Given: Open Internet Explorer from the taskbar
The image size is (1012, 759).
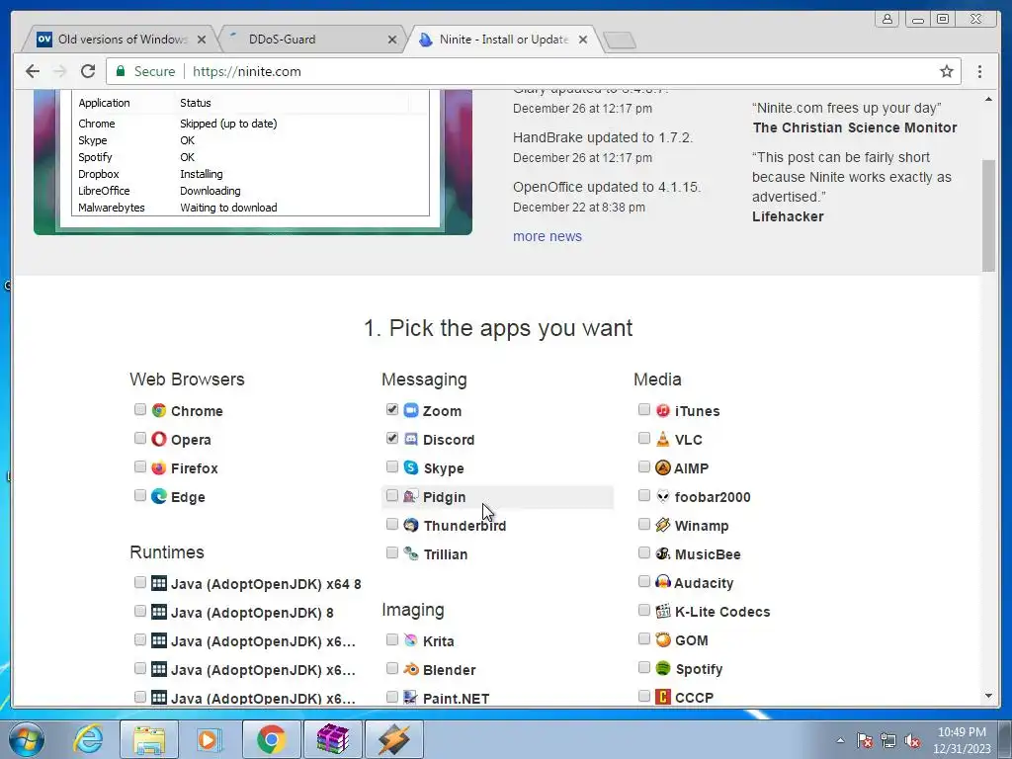Looking at the screenshot, I should (x=88, y=739).
